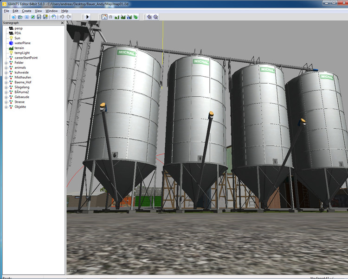Select the Objekte transform group label
Image resolution: width=348 pixels, height=279 pixels.
[20, 107]
